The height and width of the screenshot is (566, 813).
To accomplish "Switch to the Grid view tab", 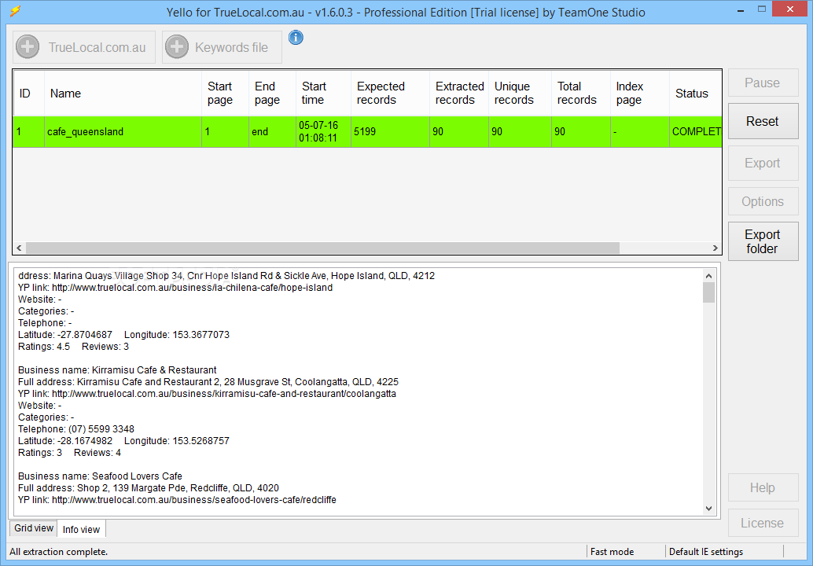I will [x=34, y=528].
